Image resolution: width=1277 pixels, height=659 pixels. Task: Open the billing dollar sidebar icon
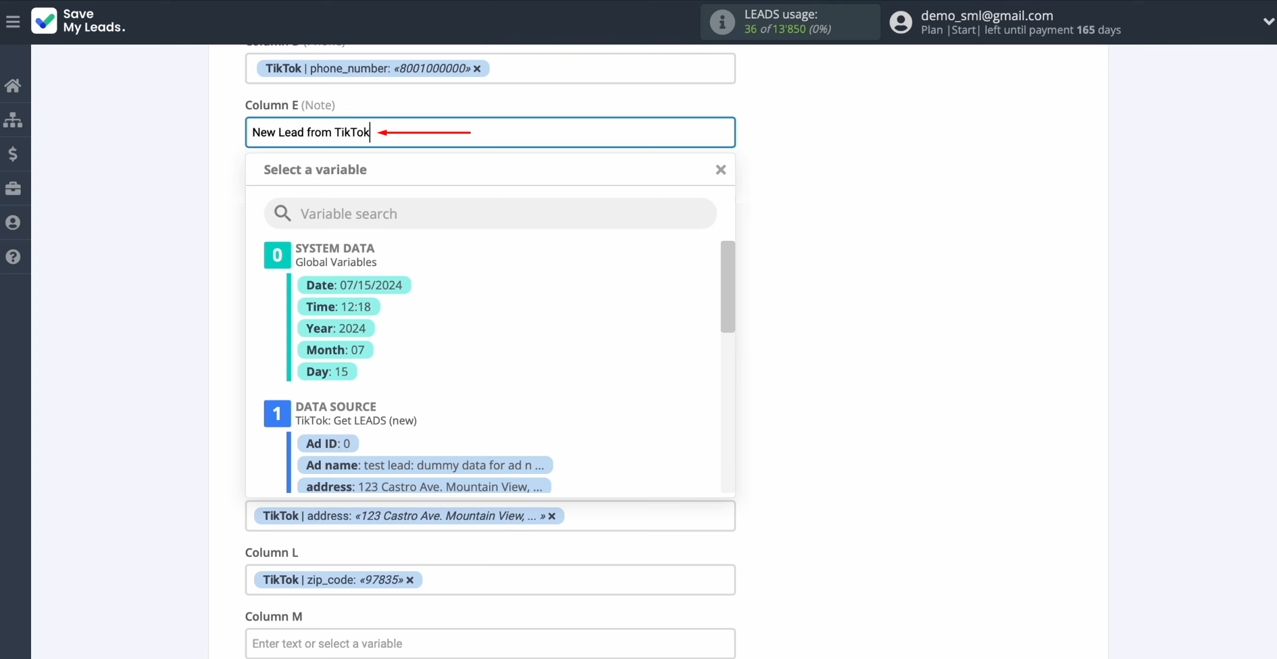(13, 154)
